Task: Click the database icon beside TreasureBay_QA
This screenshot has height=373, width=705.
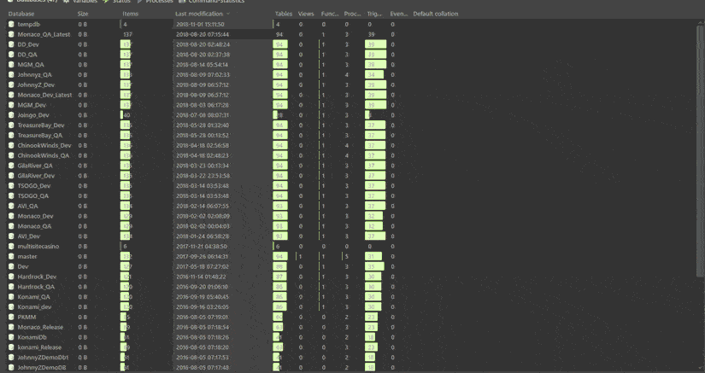Action: (x=11, y=135)
